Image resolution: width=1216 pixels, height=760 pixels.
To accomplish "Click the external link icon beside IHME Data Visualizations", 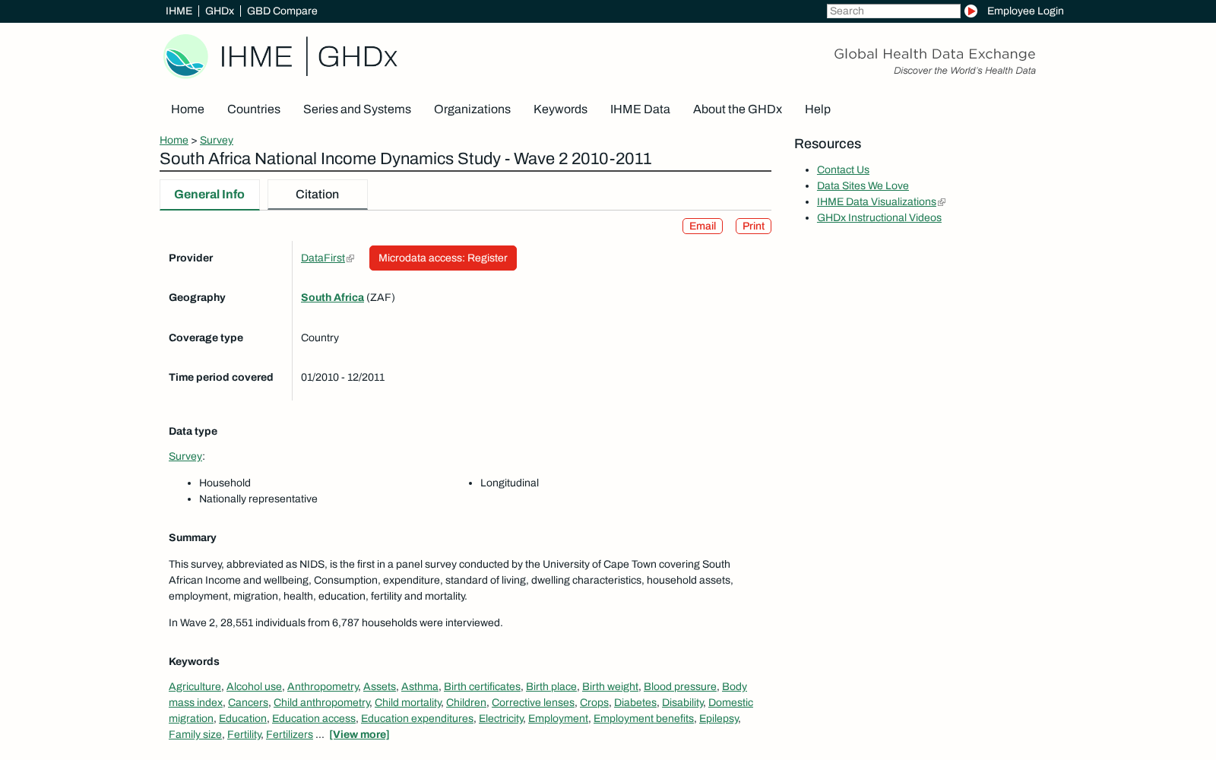I will pos(942,202).
